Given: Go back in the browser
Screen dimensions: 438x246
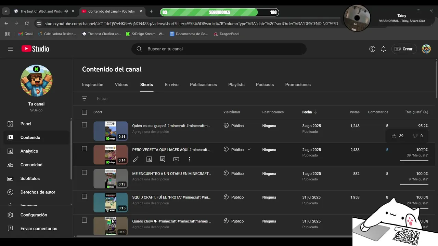Looking at the screenshot, I should tap(6, 24).
